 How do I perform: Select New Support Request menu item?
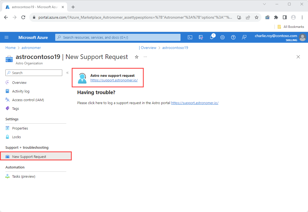pyautogui.click(x=36, y=157)
